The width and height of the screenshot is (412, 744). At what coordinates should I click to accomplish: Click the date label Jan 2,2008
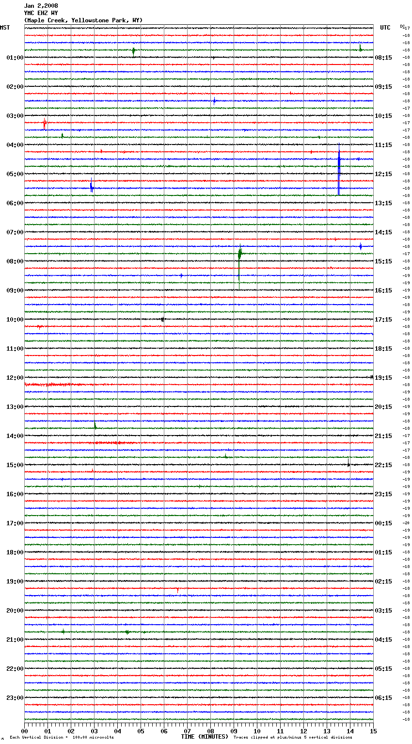pyautogui.click(x=41, y=6)
